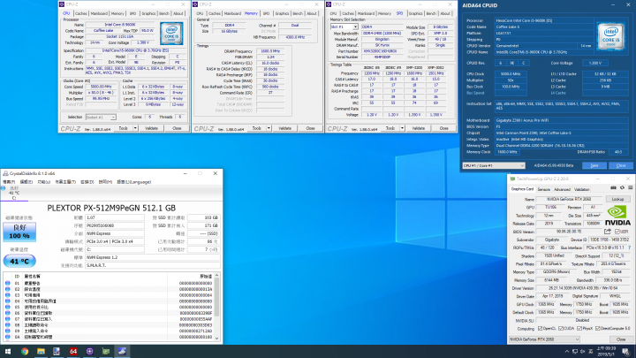Click the Lookup button in GPU-Z
Viewport: 636px width, 358px height.
pyautogui.click(x=617, y=199)
